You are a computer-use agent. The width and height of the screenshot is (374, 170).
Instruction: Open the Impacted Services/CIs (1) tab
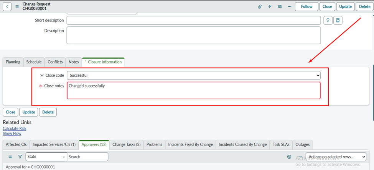[54, 144]
